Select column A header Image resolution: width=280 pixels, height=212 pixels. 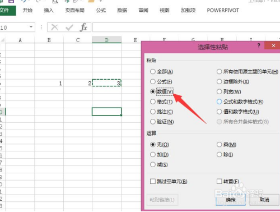(x=20, y=40)
